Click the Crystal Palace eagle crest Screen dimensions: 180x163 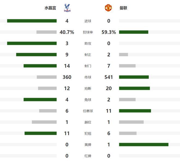click(x=67, y=8)
